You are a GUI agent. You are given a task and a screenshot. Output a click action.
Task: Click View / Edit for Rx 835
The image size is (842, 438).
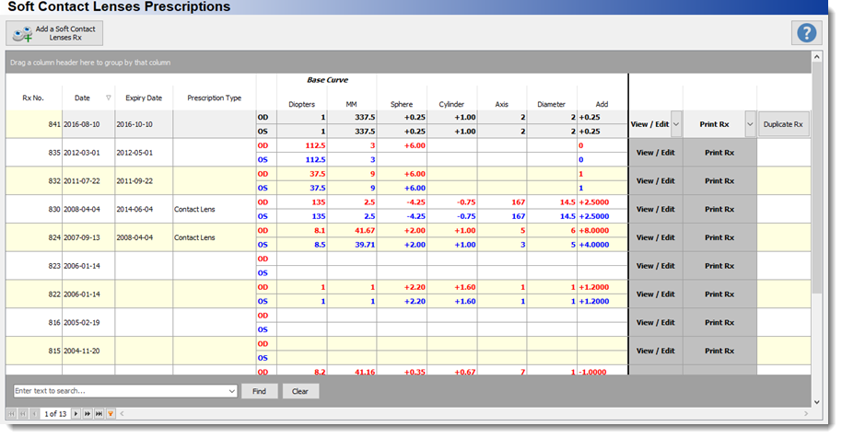click(x=656, y=153)
